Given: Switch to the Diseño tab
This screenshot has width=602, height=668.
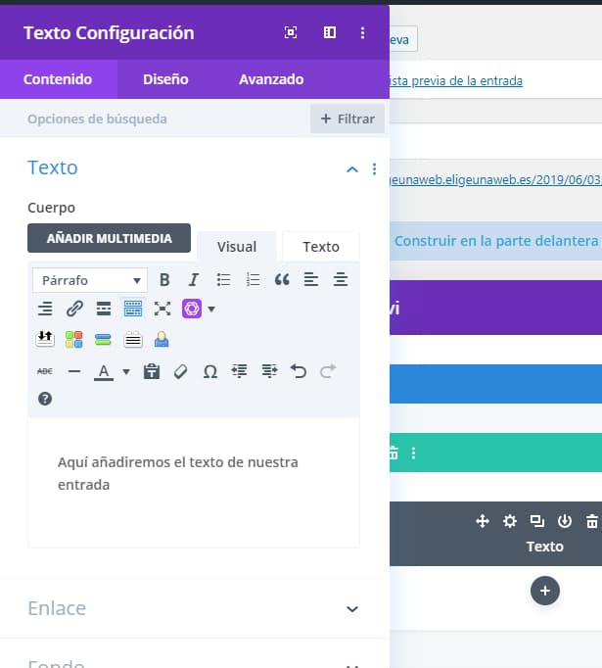Looking at the screenshot, I should click(165, 79).
